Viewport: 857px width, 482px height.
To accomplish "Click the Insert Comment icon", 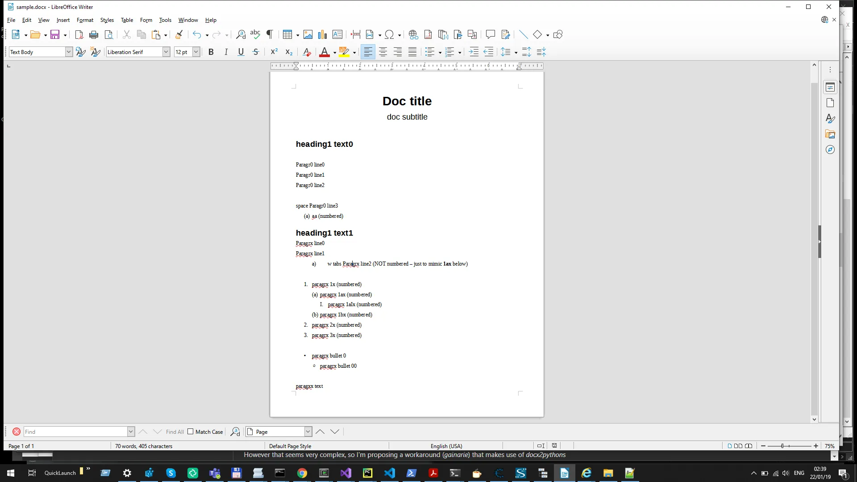I will pyautogui.click(x=490, y=35).
